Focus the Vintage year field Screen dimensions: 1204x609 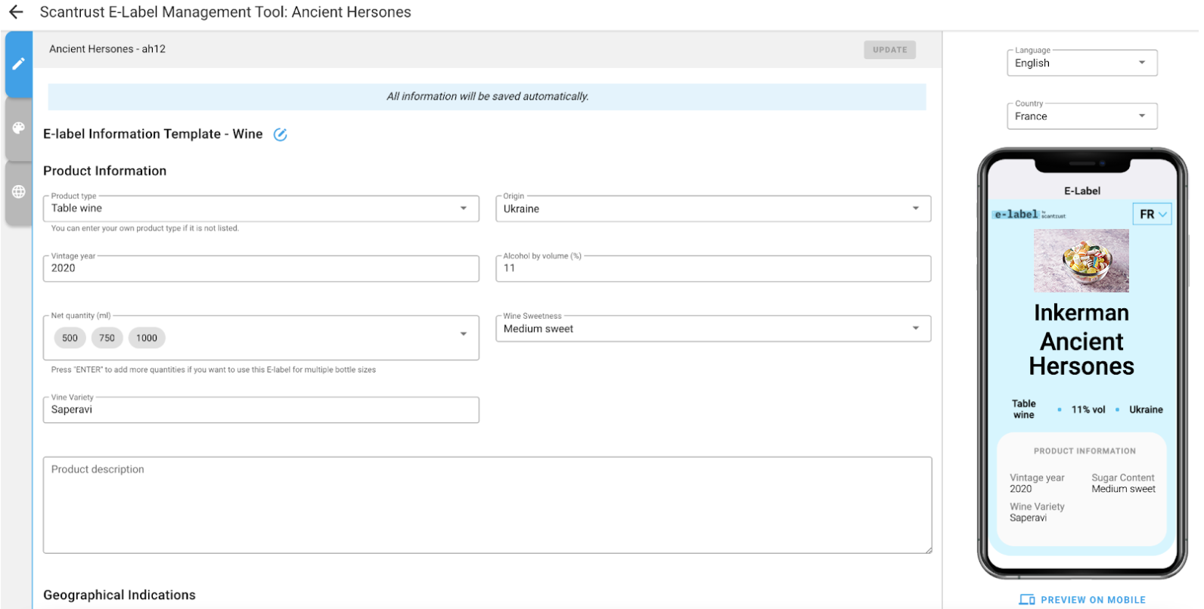[x=261, y=268]
